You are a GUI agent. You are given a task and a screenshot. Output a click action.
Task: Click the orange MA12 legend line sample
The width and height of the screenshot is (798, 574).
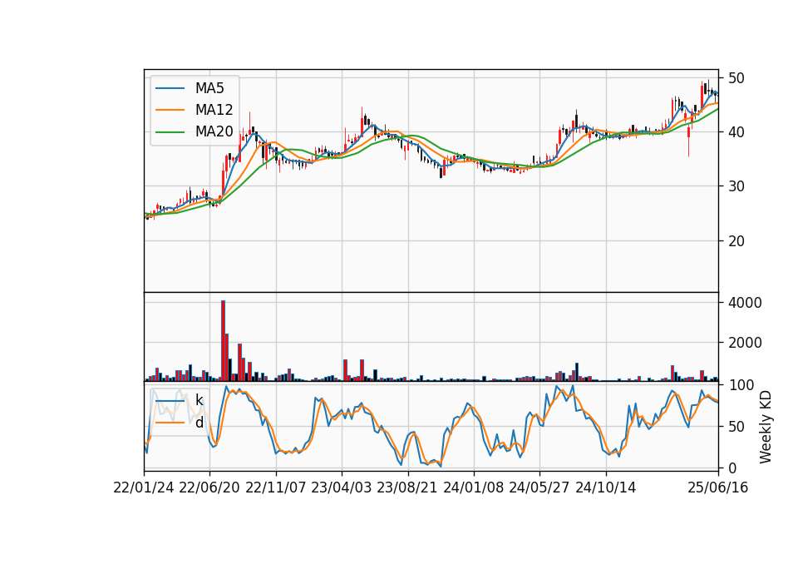point(170,110)
